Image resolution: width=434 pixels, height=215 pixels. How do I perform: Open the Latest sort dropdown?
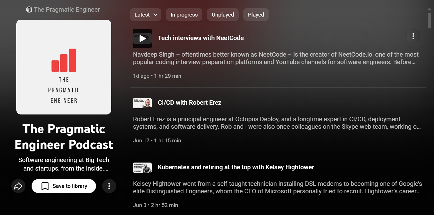(145, 15)
